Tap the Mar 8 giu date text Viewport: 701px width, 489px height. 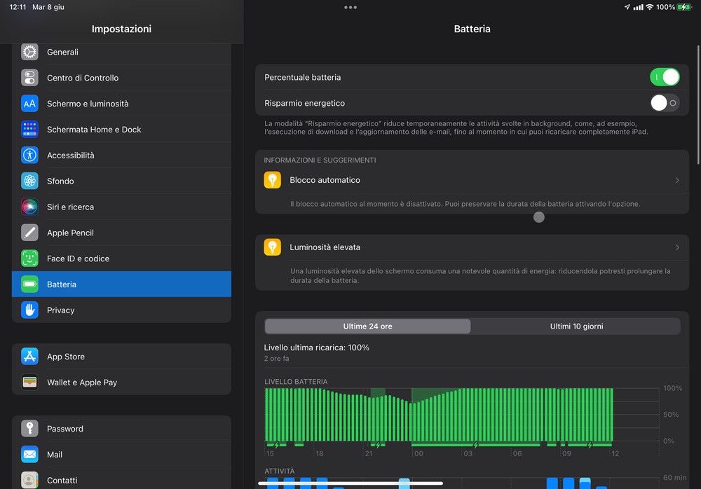click(48, 7)
